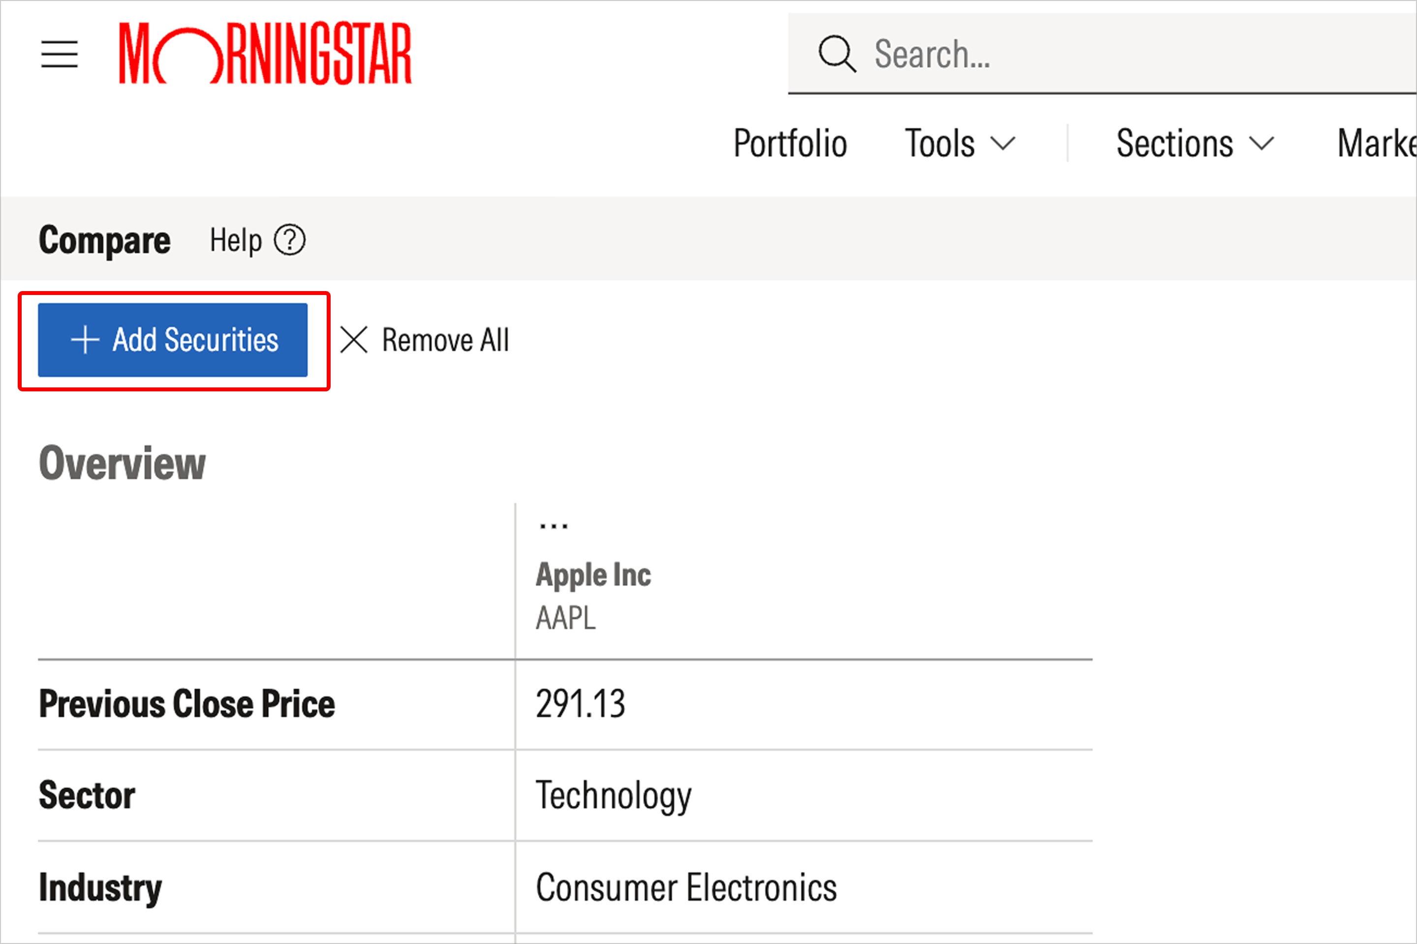
Task: Click the Help question mark icon
Action: click(290, 240)
